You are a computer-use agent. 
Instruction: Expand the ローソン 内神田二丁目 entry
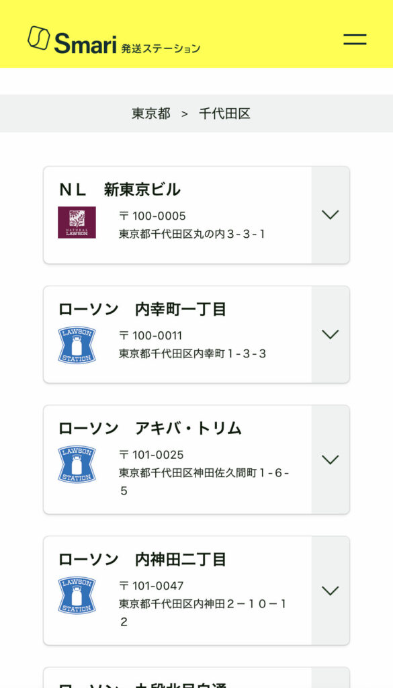tap(329, 591)
